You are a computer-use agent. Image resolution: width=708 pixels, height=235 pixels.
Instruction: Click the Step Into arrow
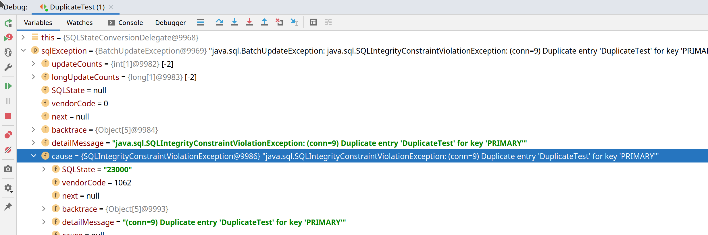(x=234, y=22)
